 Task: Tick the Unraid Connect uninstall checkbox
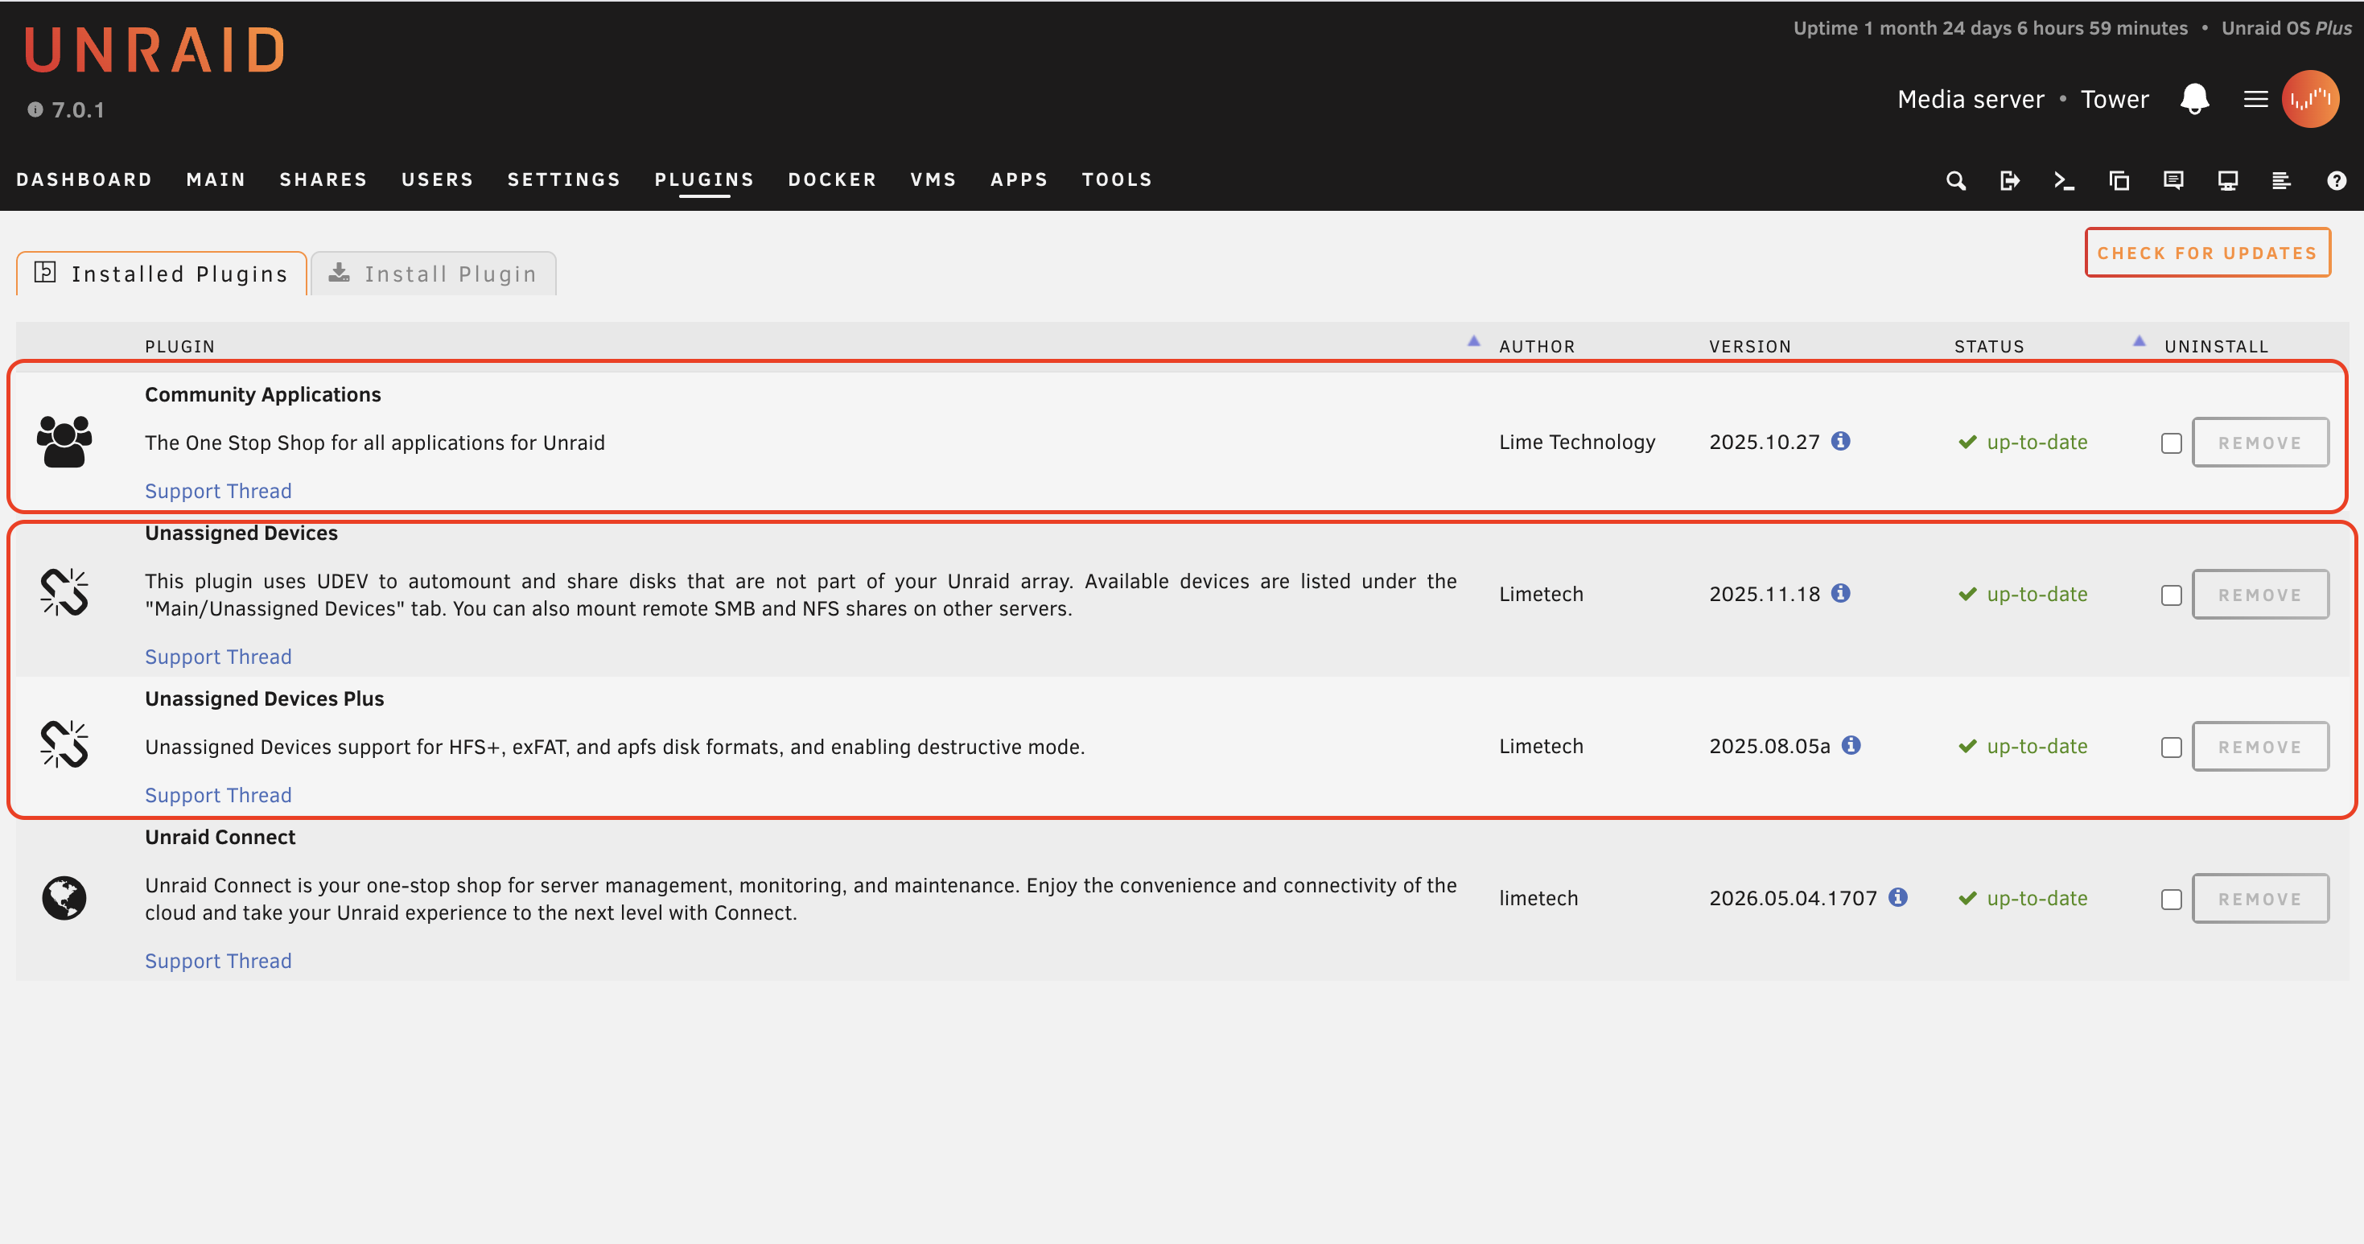[x=2171, y=899]
